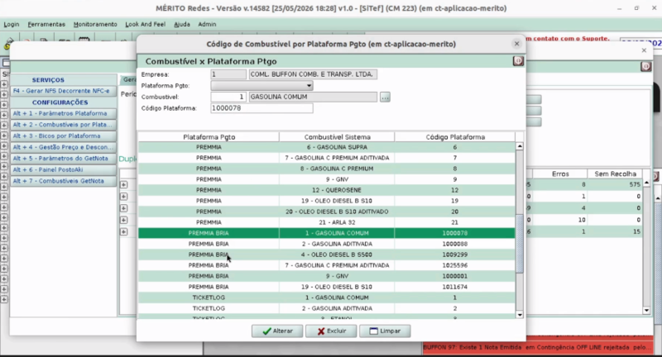
Task: Select TICKETLOG row 1 - GASOLINA COMUM
Action: pos(326,297)
